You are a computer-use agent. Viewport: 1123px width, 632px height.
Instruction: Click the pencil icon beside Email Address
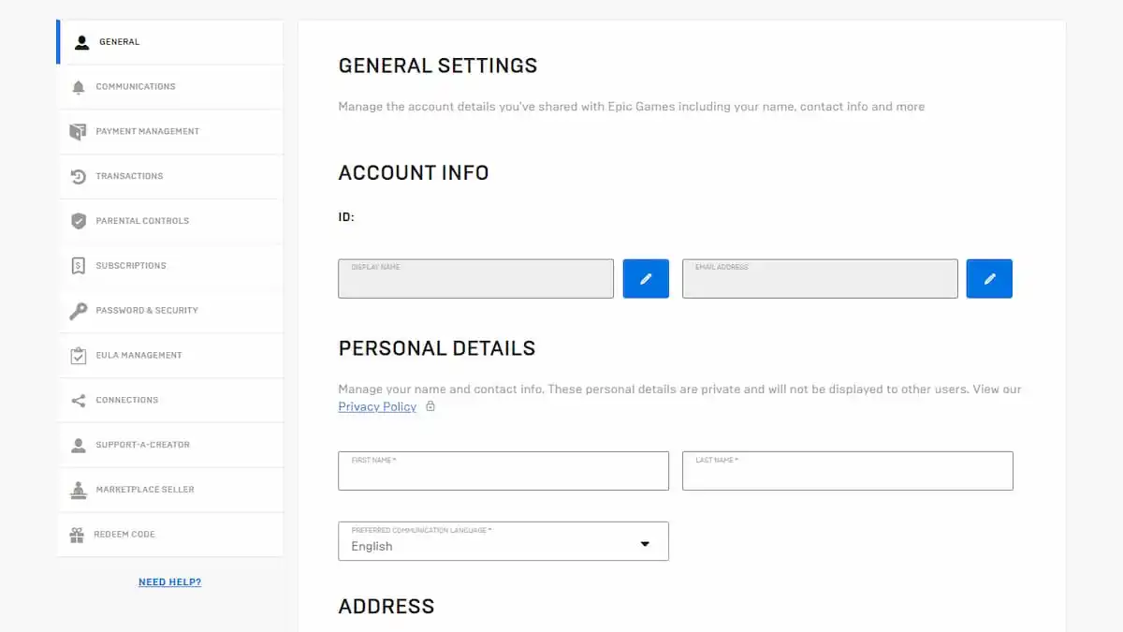pyautogui.click(x=989, y=279)
